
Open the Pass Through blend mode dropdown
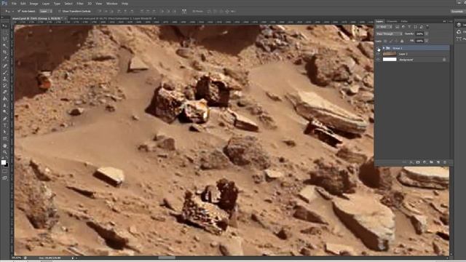coord(390,34)
